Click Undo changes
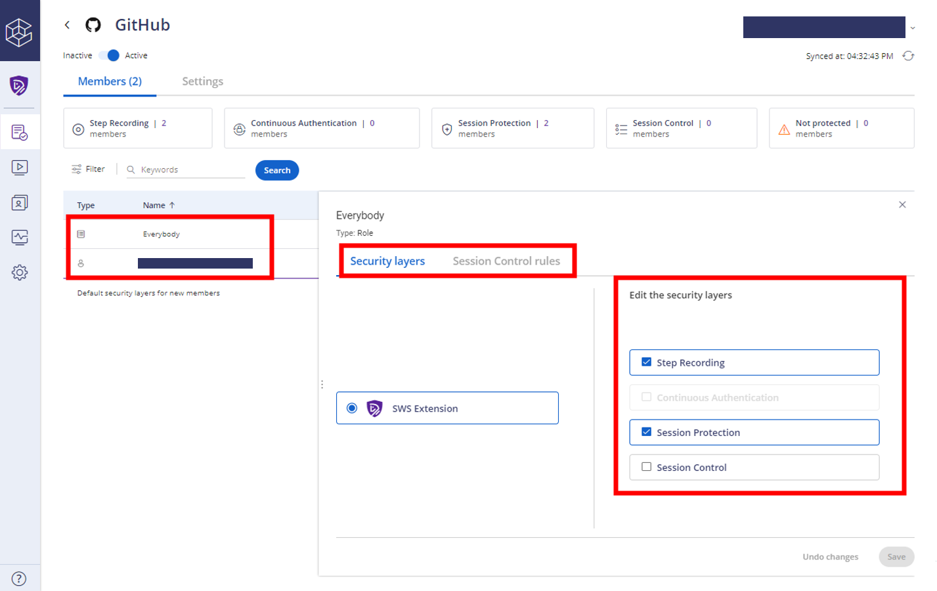This screenshot has height=591, width=937. click(x=829, y=556)
